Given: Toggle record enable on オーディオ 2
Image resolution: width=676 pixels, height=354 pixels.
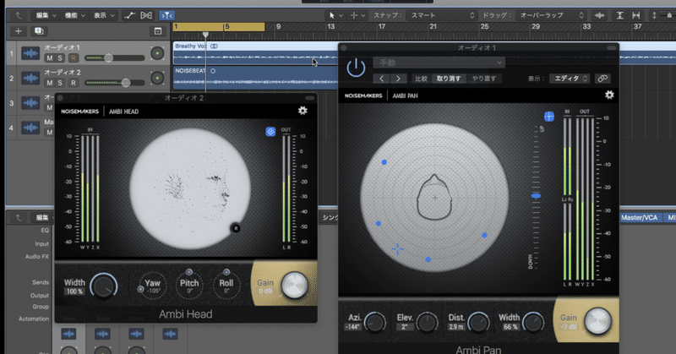Looking at the screenshot, I should point(74,83).
